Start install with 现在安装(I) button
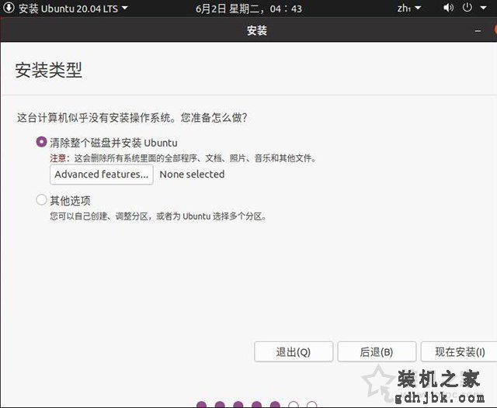497x408 pixels. [x=459, y=351]
